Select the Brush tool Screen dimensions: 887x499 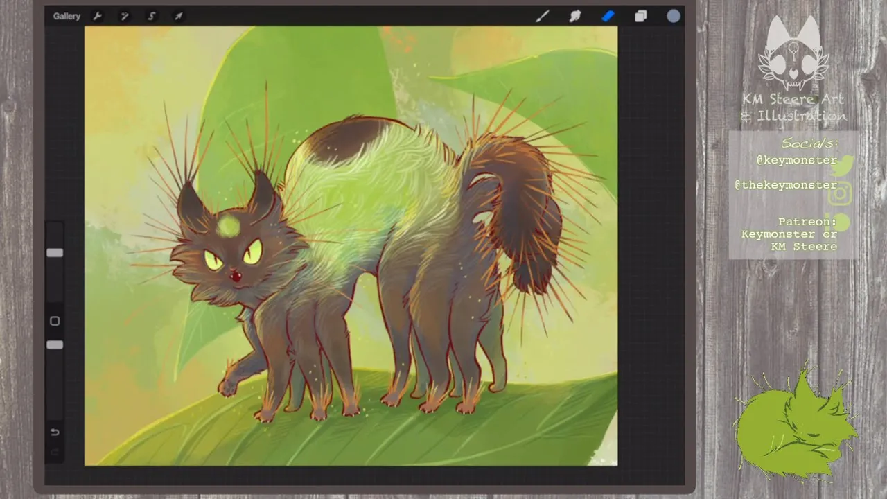point(542,16)
